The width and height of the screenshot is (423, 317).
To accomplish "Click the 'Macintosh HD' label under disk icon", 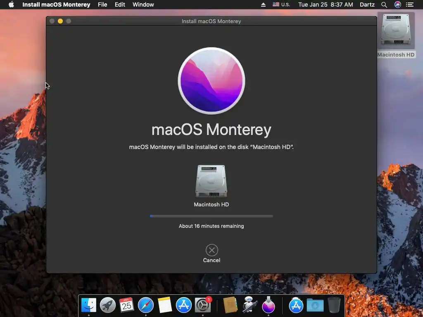I will point(211,205).
